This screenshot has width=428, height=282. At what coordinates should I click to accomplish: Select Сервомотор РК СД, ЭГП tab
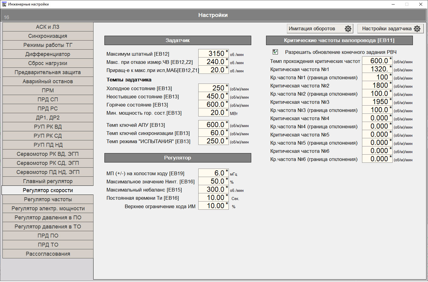coord(48,163)
